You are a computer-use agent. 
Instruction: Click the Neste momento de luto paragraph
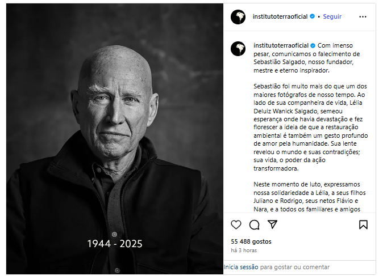pyautogui.click(x=310, y=197)
